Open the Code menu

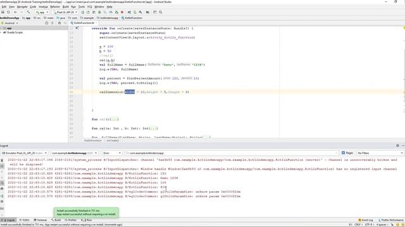point(33,7)
